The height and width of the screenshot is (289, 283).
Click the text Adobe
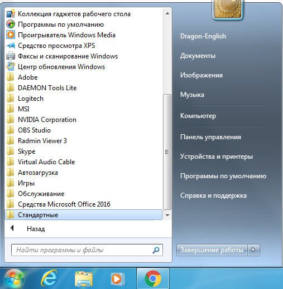(x=28, y=77)
